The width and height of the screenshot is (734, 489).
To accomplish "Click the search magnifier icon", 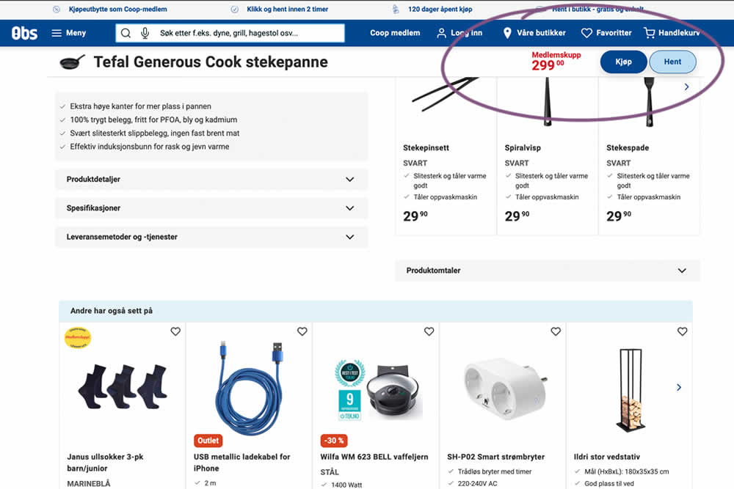I will 126,33.
